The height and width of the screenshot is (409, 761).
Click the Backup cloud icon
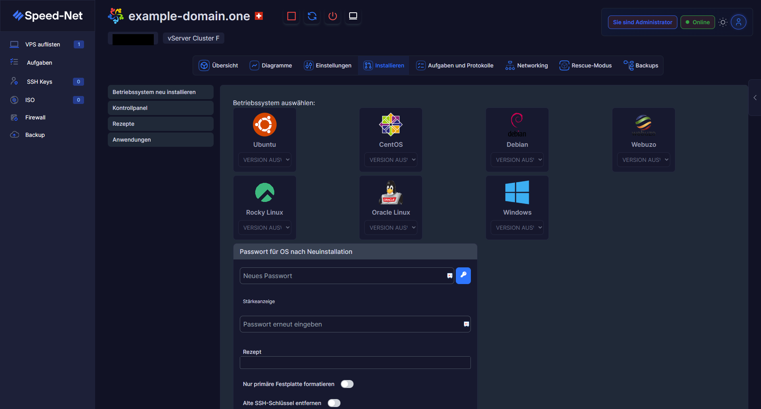[14, 134]
